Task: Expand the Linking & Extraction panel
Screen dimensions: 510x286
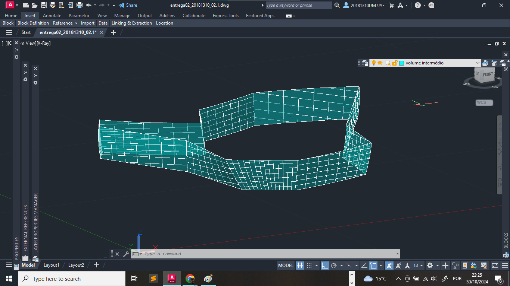Action: click(x=132, y=23)
